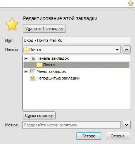This screenshot has height=144, width=135.
Task: Select Неподшитые закладки in folder tree
Action: (58, 78)
